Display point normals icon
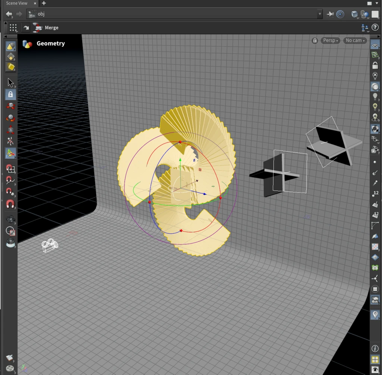Image resolution: width=382 pixels, height=375 pixels. tap(375, 173)
